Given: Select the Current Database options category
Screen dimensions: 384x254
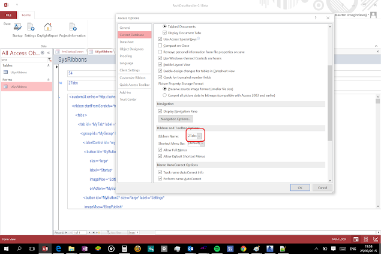Looking at the screenshot, I should [x=134, y=35].
